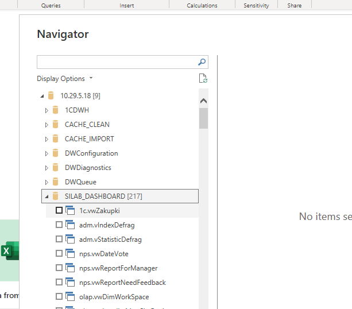Click the nps.vwDateVote view icon

[70, 253]
